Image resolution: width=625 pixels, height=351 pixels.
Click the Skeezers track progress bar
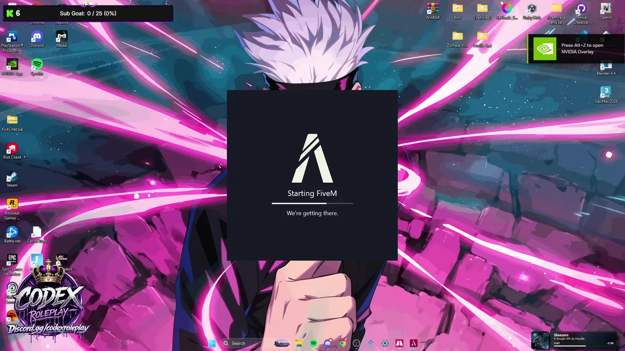583,346
